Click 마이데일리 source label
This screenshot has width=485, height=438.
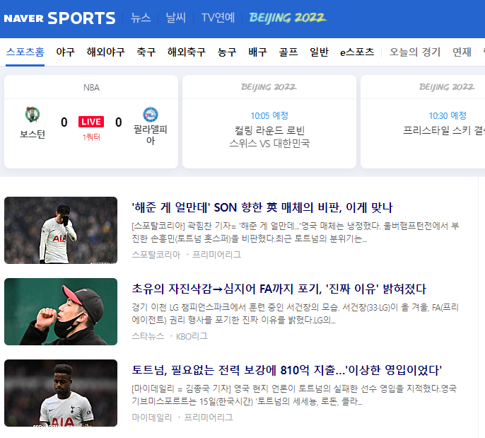pyautogui.click(x=152, y=417)
